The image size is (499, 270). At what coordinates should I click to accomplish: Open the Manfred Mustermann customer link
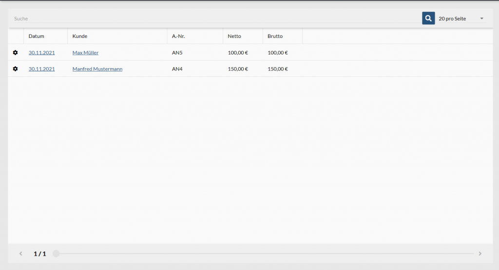click(97, 69)
